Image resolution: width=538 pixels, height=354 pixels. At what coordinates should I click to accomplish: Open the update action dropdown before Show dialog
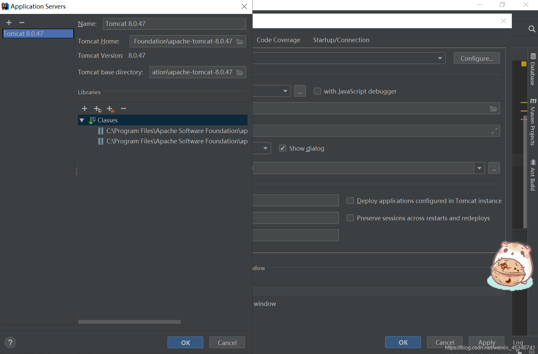click(265, 148)
